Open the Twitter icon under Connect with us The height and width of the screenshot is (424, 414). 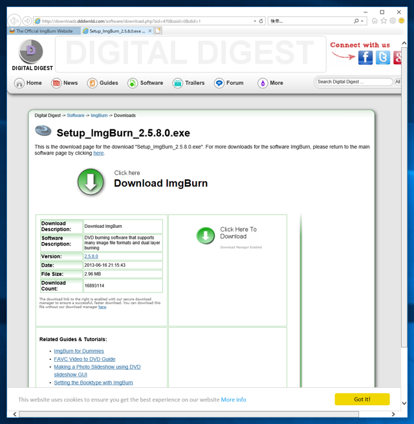pyautogui.click(x=383, y=58)
